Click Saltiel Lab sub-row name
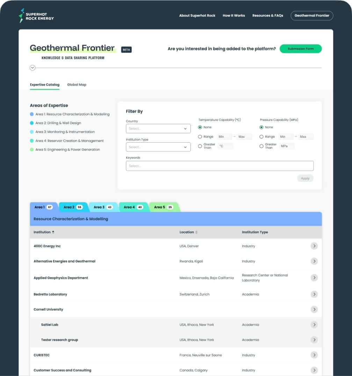Viewport: 352px width, 376px height. 50,325
